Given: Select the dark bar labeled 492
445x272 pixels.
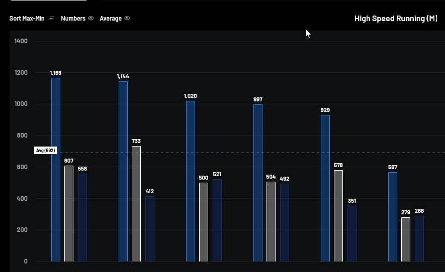Looking at the screenshot, I should coord(285,223).
